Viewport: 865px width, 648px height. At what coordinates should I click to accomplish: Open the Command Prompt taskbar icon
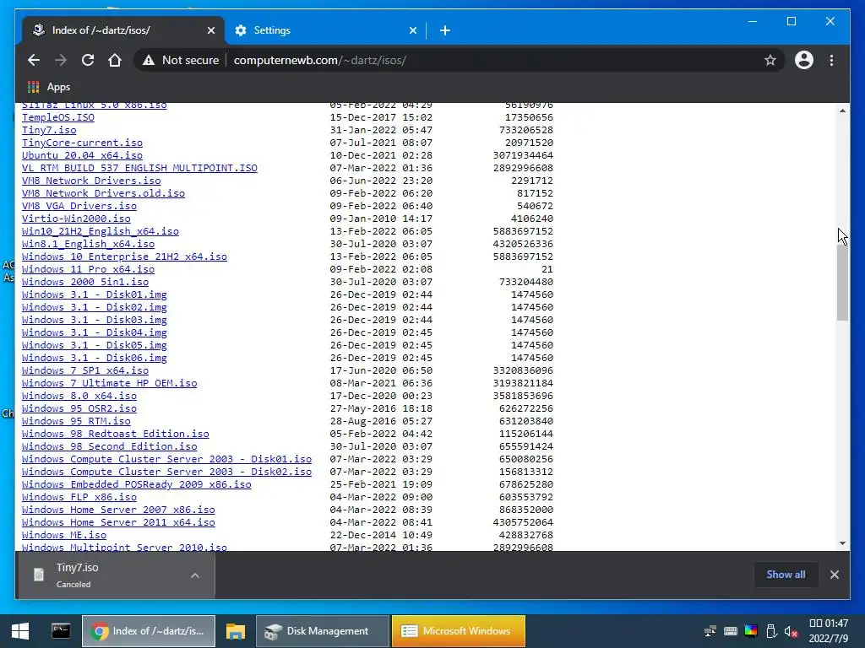[61, 631]
